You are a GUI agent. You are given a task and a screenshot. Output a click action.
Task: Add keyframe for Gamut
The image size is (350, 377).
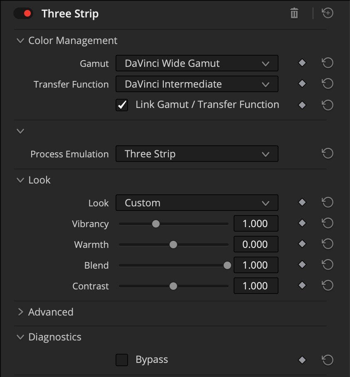click(302, 63)
